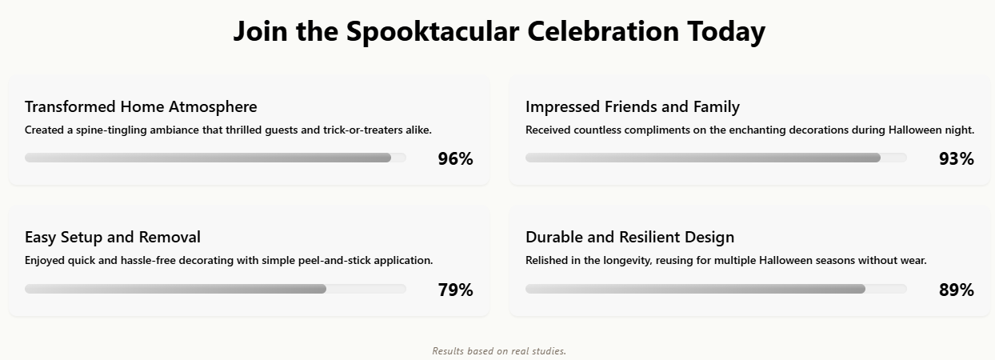Click the countless compliments description text
The image size is (995, 360).
tap(749, 130)
